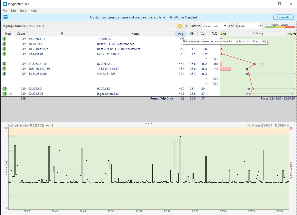Toggle the timeline graph icon on hop 12
Image resolution: width=297 pixels, height=215 pixels.
(x=11, y=94)
